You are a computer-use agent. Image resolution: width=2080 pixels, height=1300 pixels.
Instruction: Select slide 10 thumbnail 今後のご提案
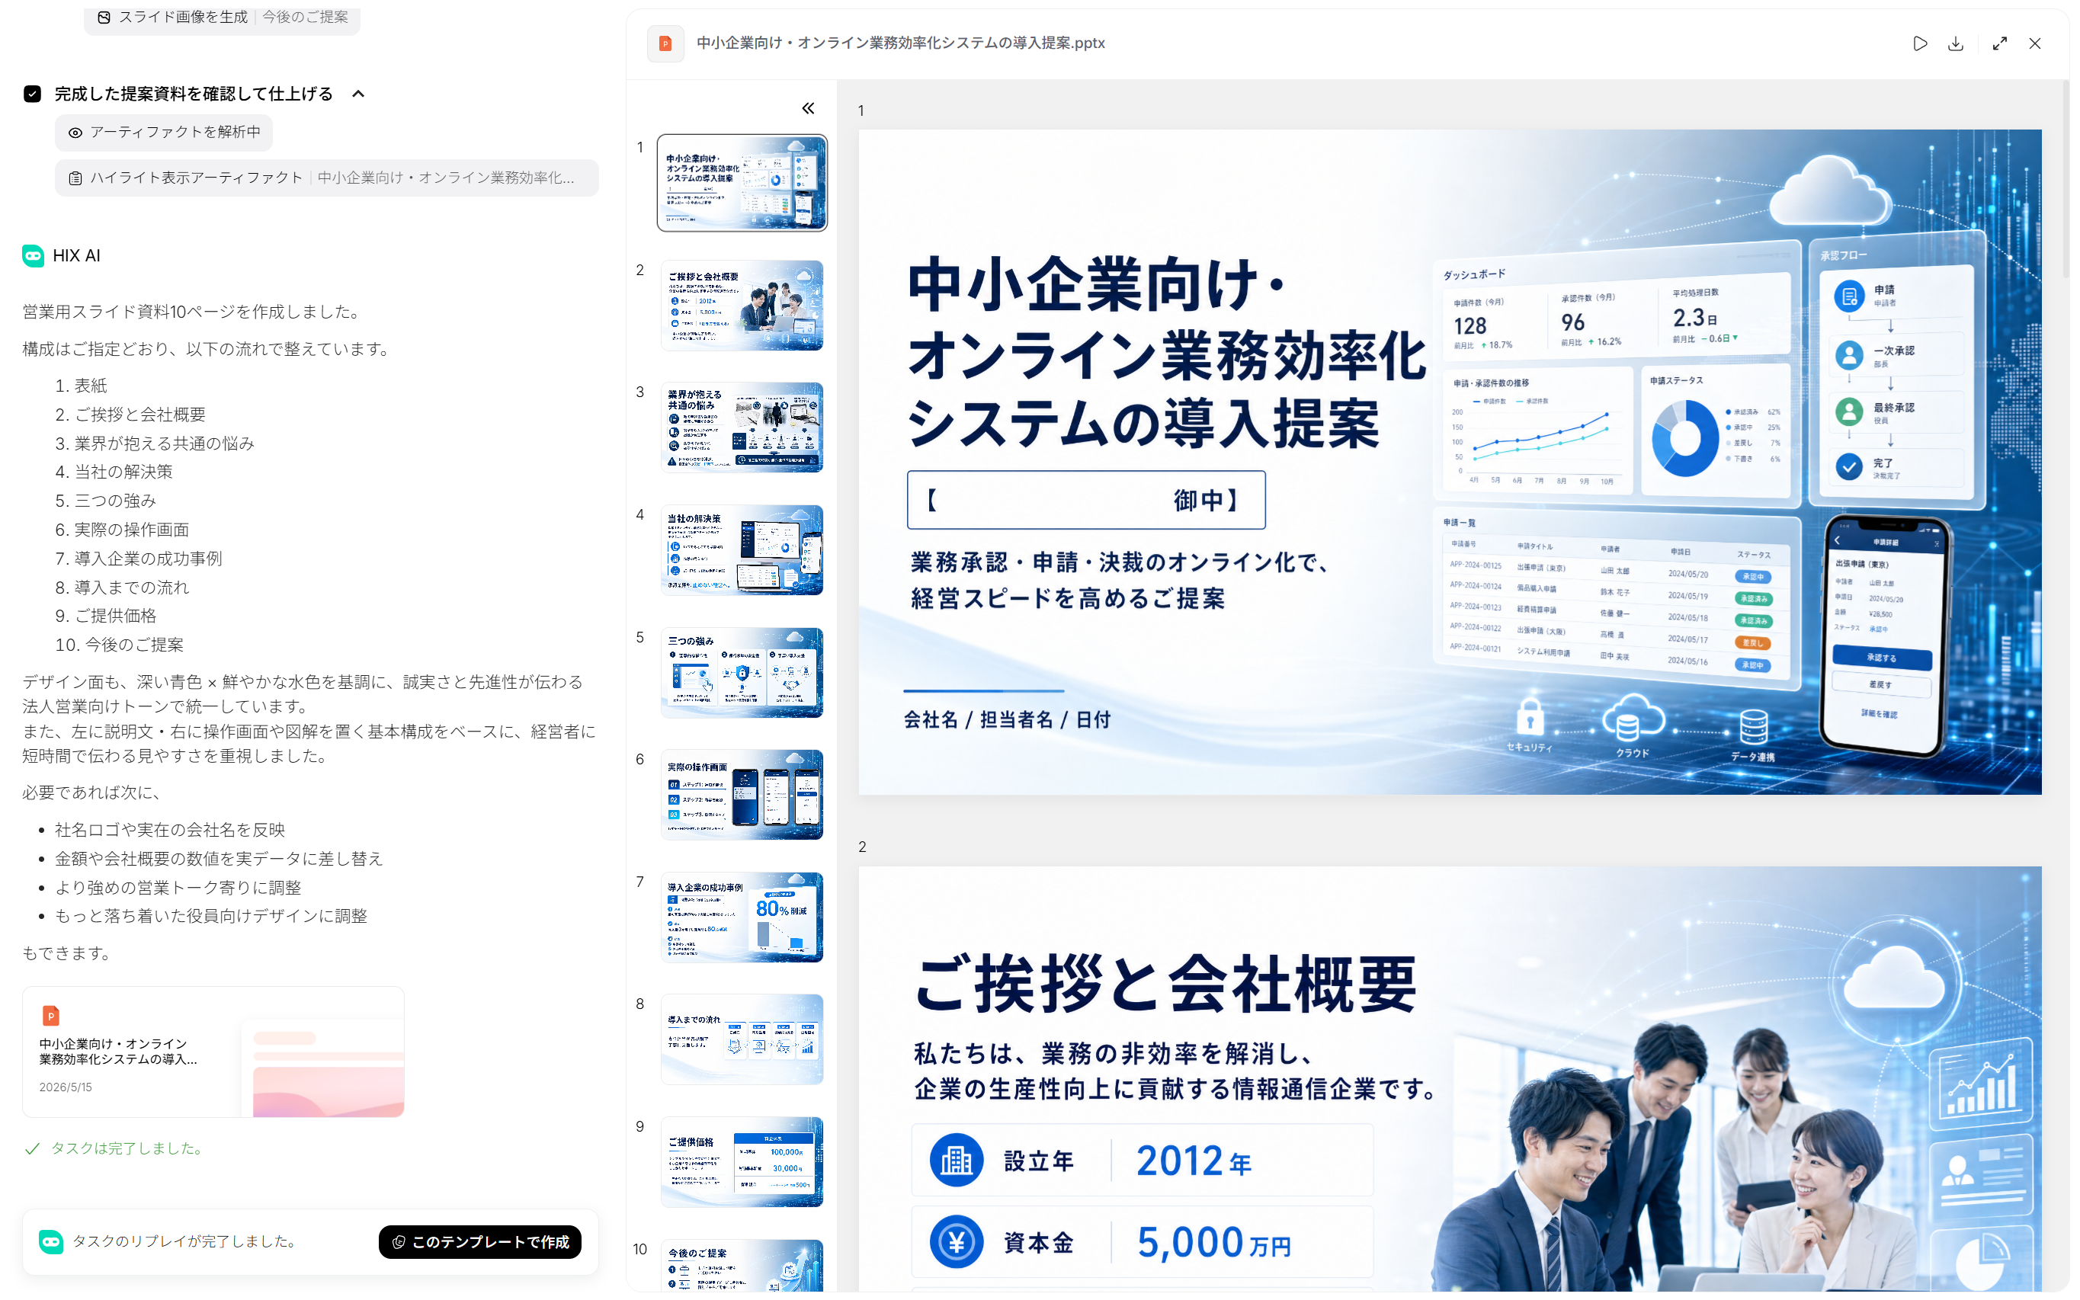[x=741, y=1266]
